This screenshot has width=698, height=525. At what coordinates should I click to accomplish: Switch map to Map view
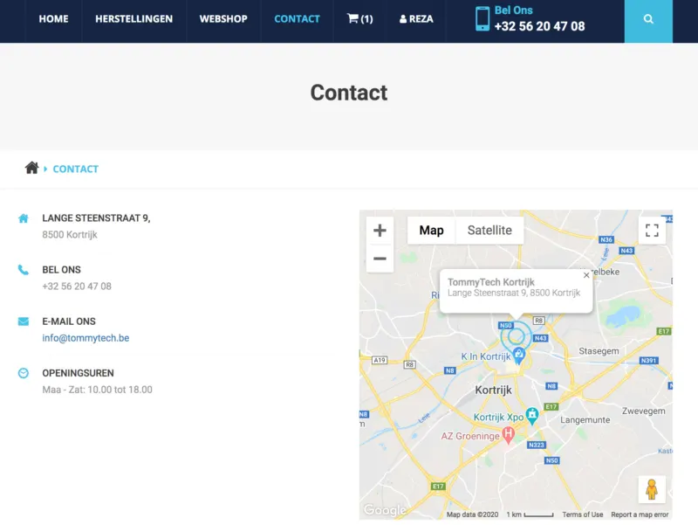tap(431, 231)
